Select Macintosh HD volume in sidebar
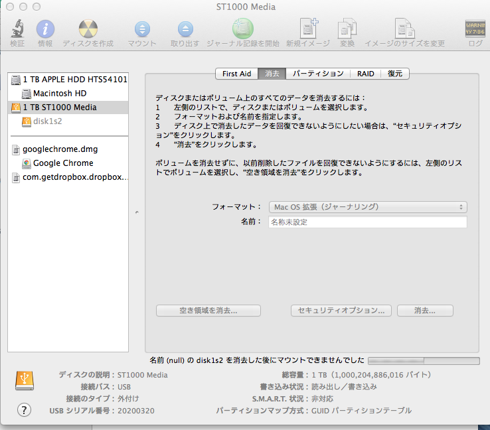 pos(60,94)
